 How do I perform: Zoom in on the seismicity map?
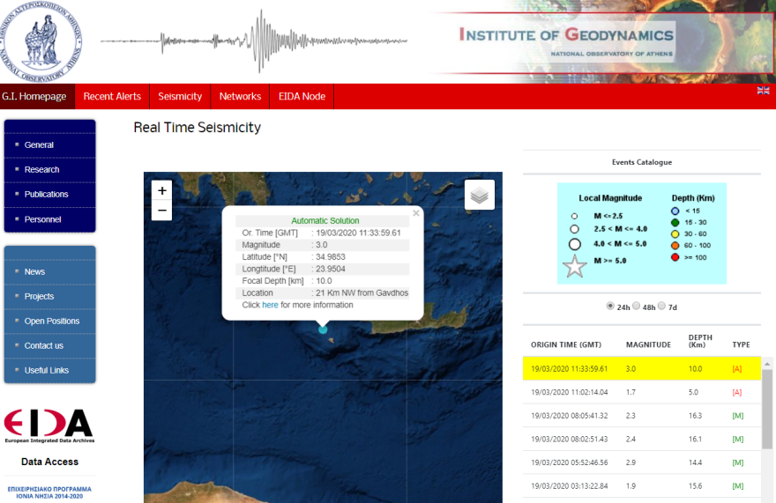(x=161, y=190)
